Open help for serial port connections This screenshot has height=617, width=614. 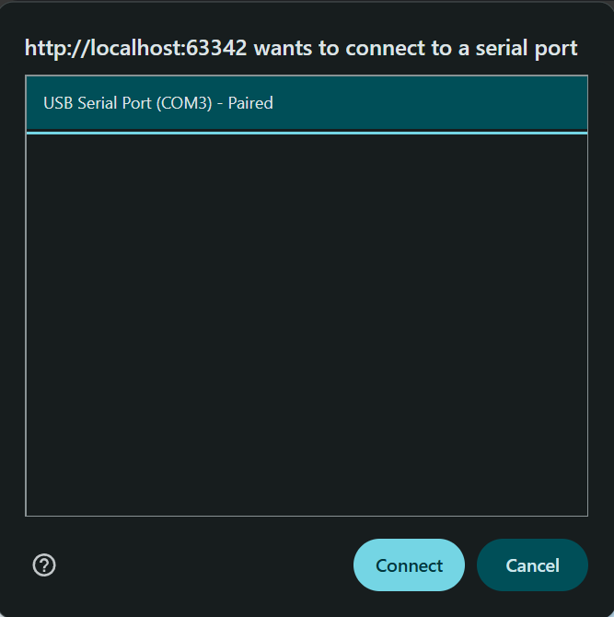[x=44, y=565]
